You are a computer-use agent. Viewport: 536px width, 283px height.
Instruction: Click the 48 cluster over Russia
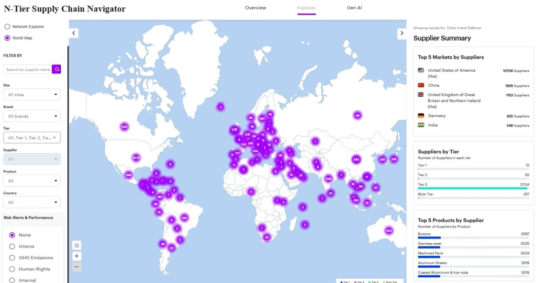click(x=358, y=115)
